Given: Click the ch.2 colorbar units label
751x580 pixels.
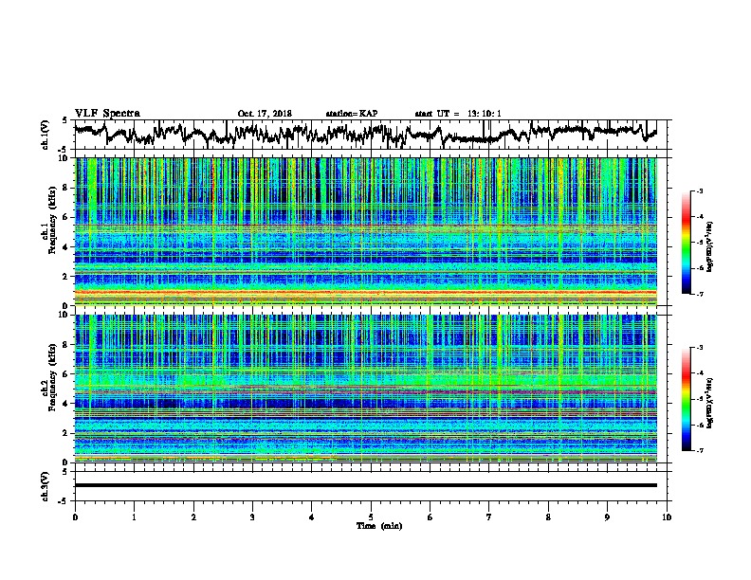Looking at the screenshot, I should [x=709, y=403].
